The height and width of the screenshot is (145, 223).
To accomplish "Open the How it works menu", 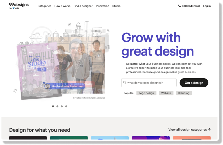I will coord(62,6).
